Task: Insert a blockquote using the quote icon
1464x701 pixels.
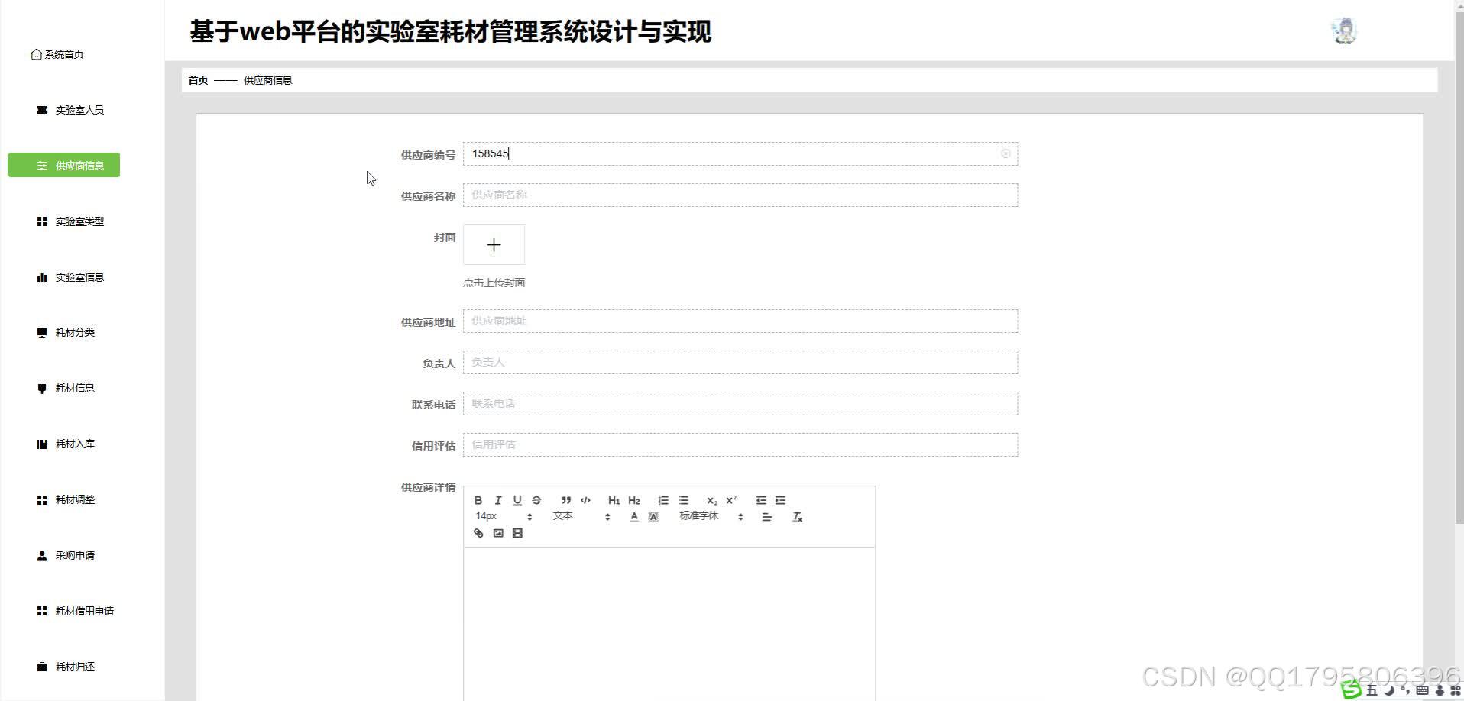Action: (x=565, y=500)
